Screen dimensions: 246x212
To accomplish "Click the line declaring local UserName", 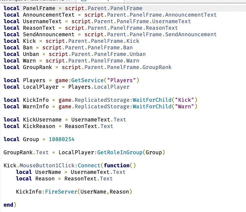I will coord(71,172).
